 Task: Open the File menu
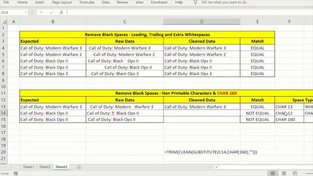[6, 2]
